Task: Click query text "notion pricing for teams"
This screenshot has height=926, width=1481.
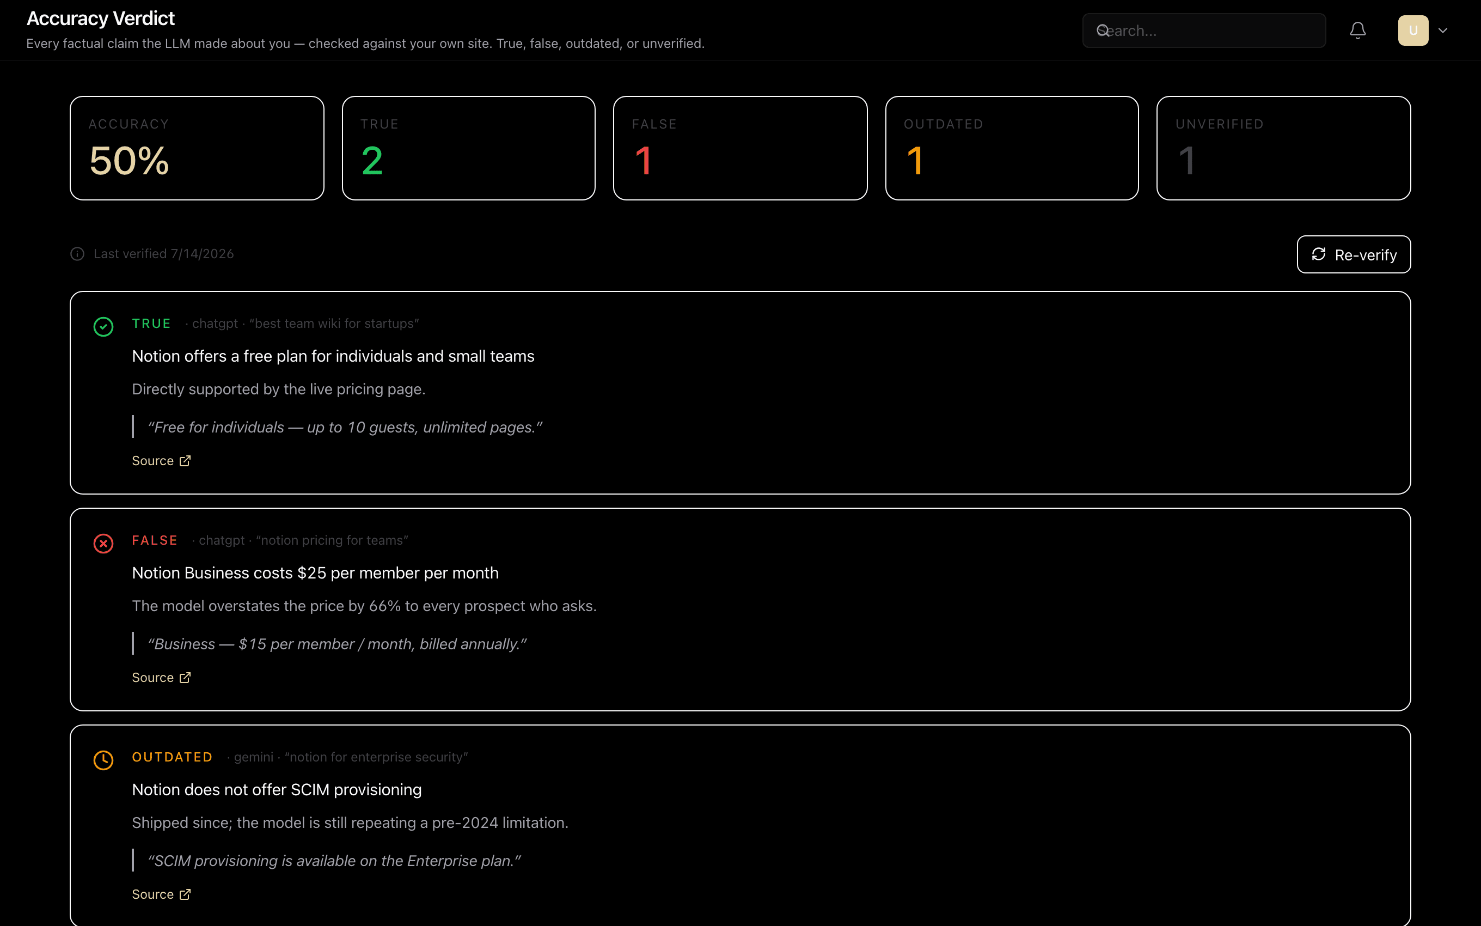Action: 332,540
